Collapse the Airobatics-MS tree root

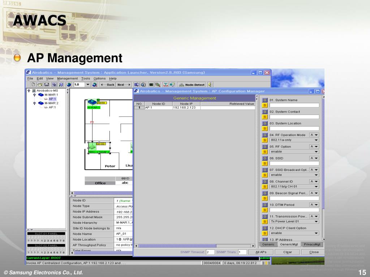tap(29, 91)
